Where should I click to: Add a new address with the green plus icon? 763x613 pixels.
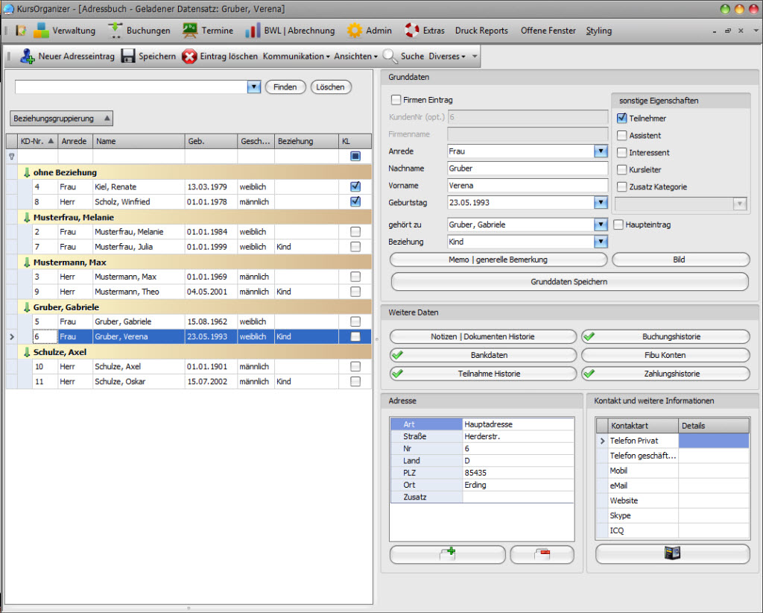(x=448, y=554)
